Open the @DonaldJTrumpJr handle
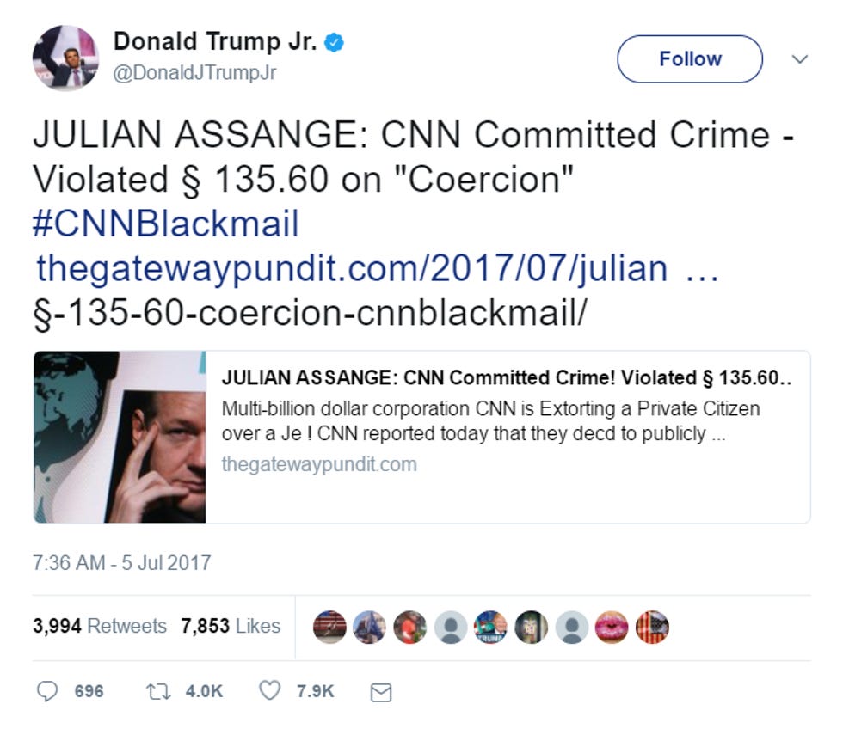The width and height of the screenshot is (843, 729). click(194, 72)
